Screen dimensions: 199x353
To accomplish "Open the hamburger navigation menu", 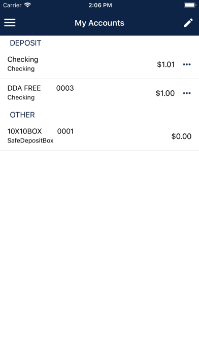I will point(10,22).
